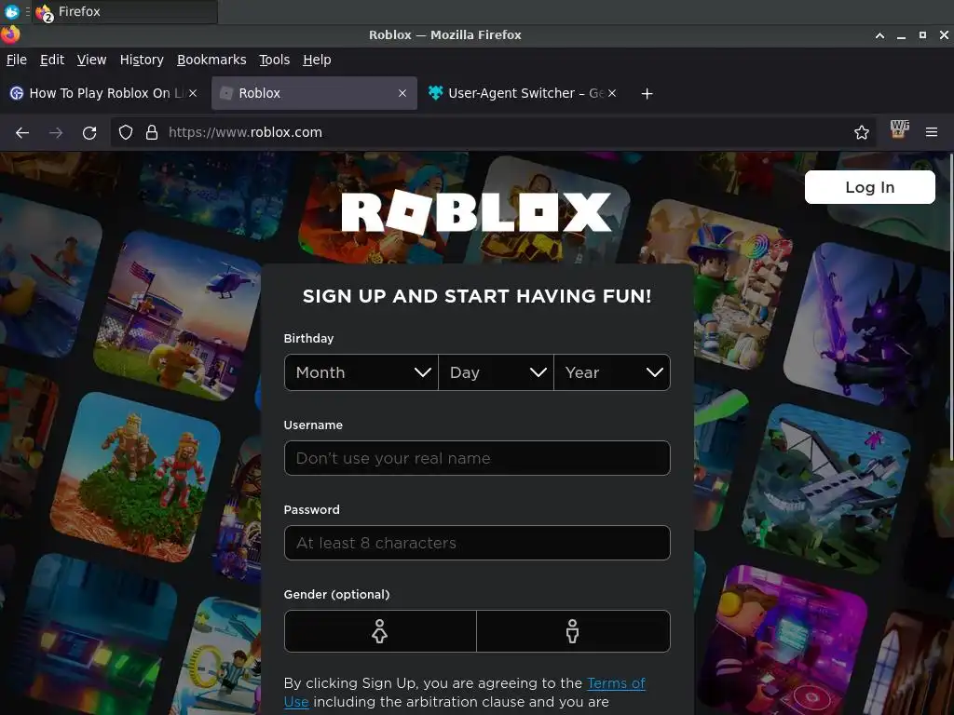Click the Log In button
Image resolution: width=954 pixels, height=715 pixels.
(869, 187)
